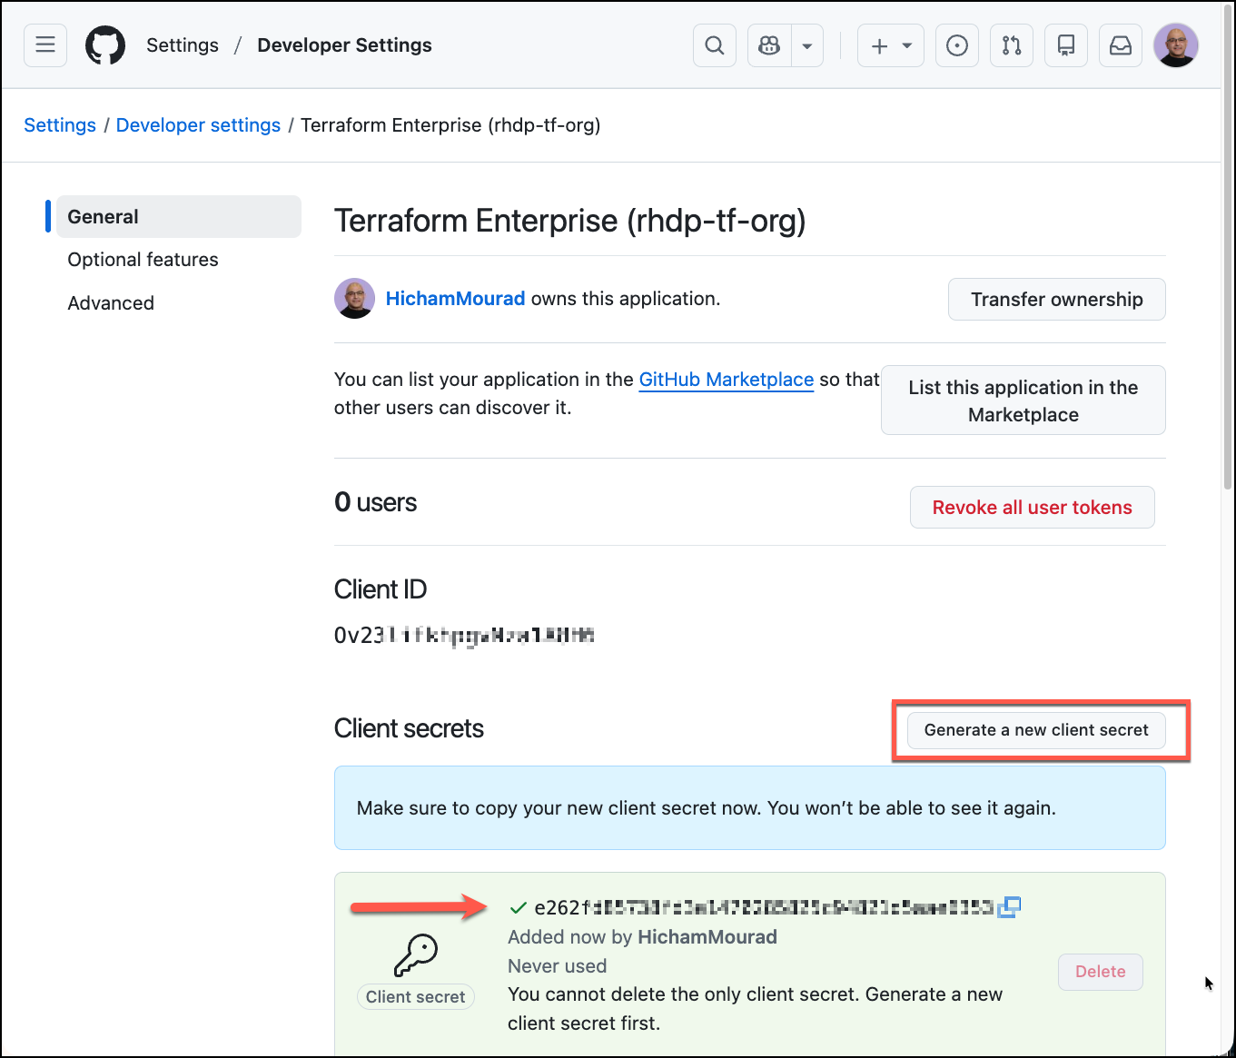Open the Pull requests icon
This screenshot has height=1058, width=1236.
(1012, 45)
